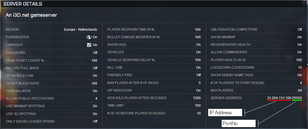The height and width of the screenshot is (129, 308).
Task: Select the Region Europe - Netherlands value
Action: [80, 30]
